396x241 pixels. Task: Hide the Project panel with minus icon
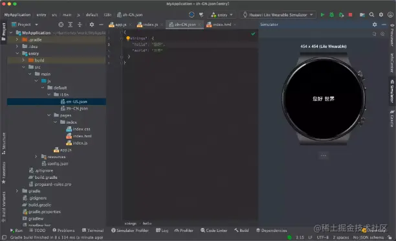[x=101, y=25]
